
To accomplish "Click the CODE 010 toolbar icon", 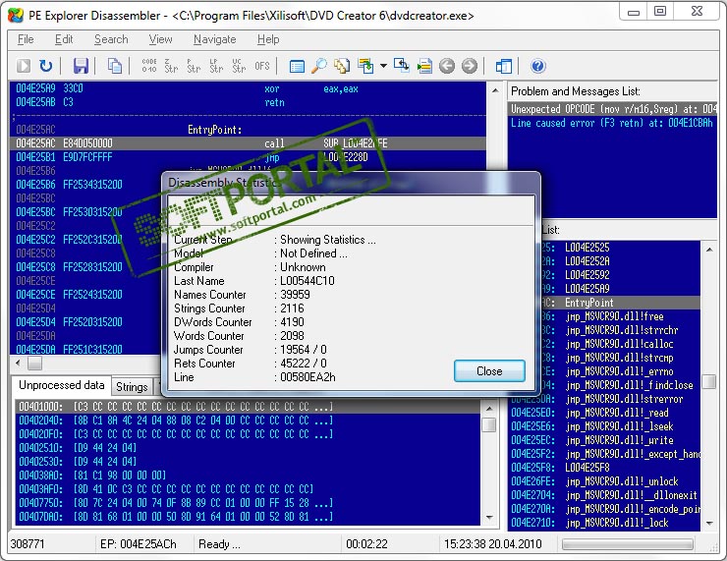I will (x=149, y=66).
